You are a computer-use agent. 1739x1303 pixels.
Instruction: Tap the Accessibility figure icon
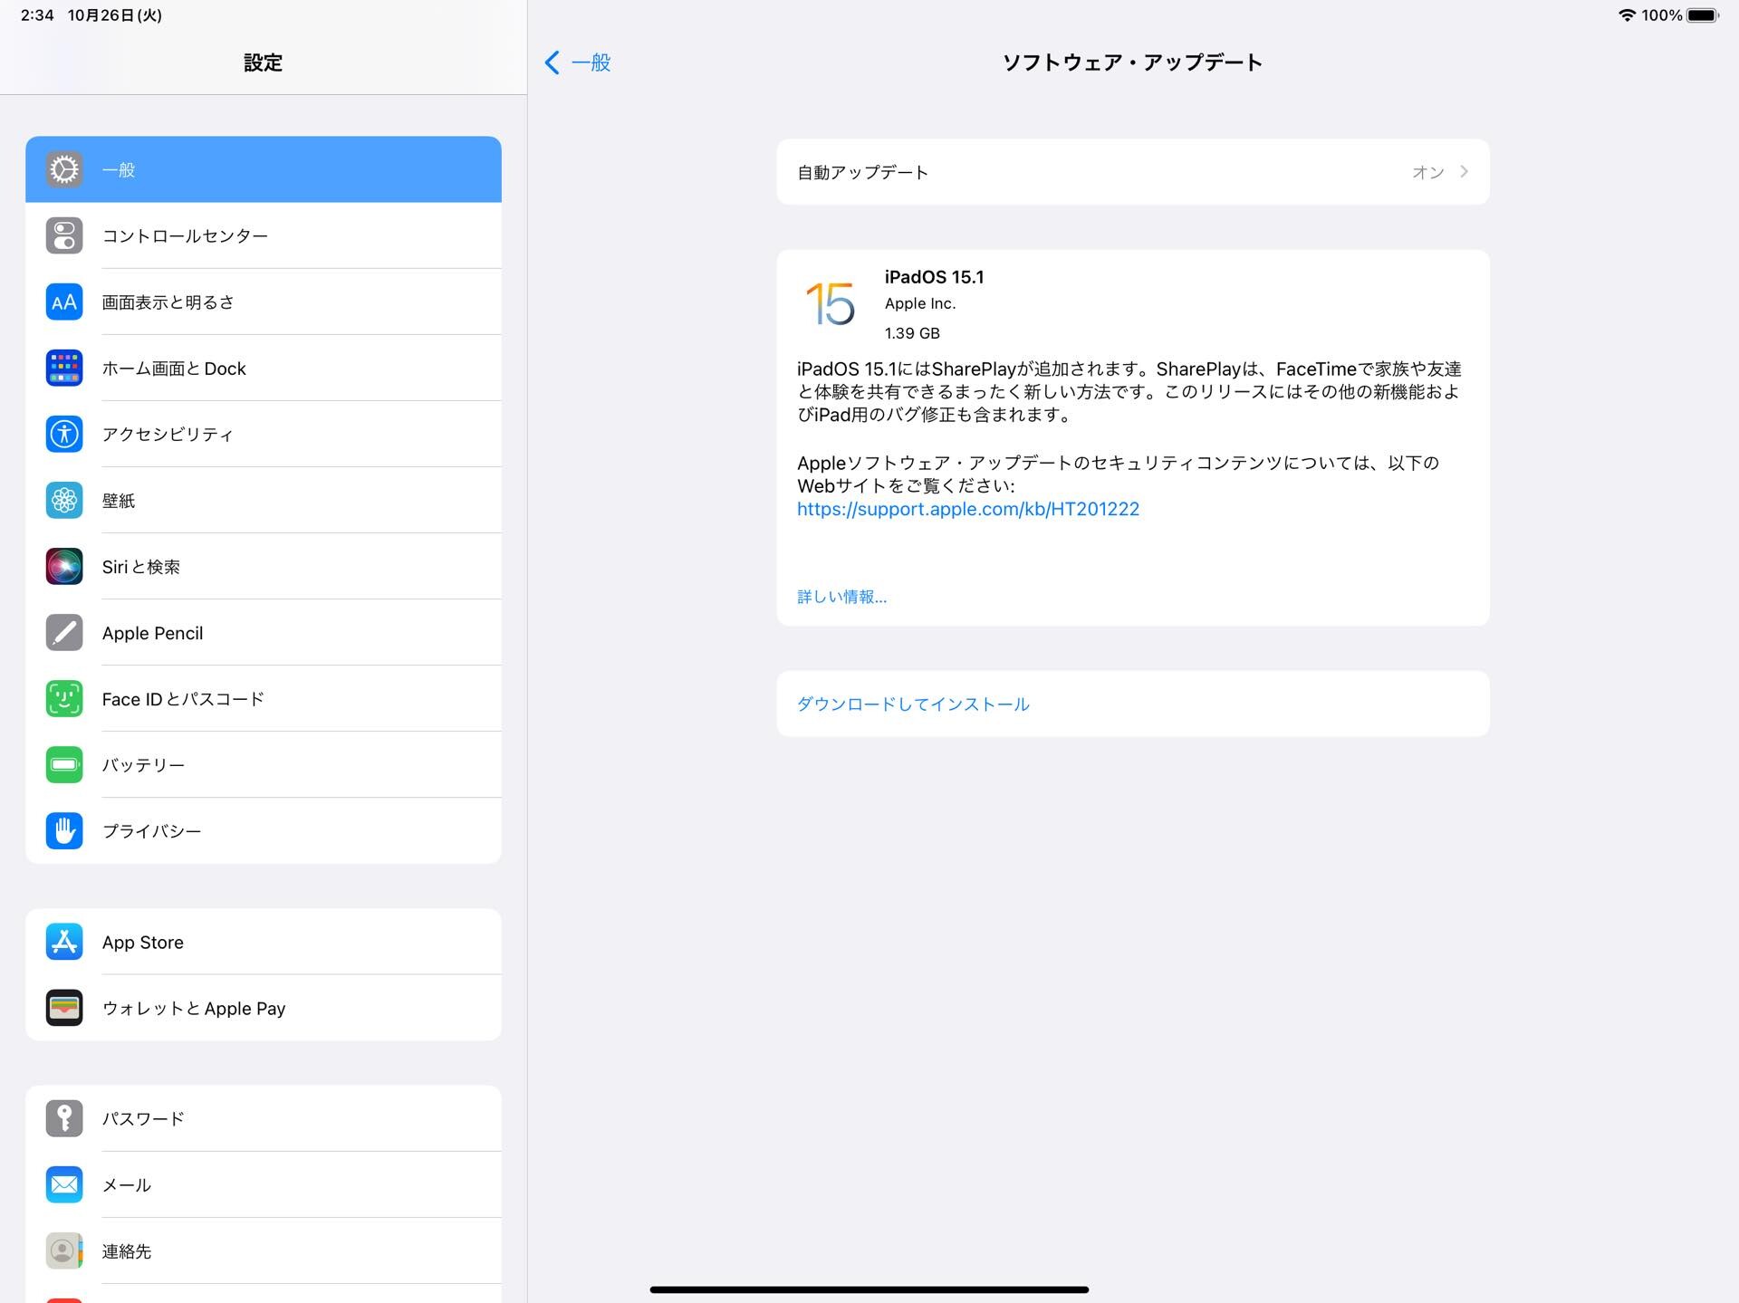coord(64,434)
